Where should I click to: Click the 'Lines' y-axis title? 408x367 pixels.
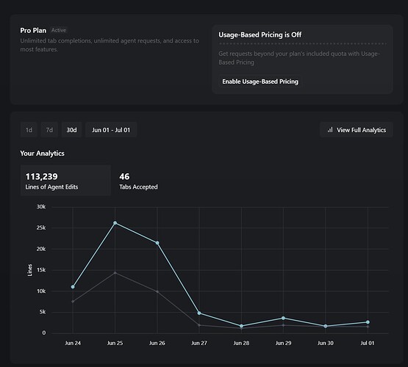[x=30, y=270]
